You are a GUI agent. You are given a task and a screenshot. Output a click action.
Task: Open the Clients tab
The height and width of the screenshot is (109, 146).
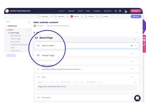click(x=80, y=11)
